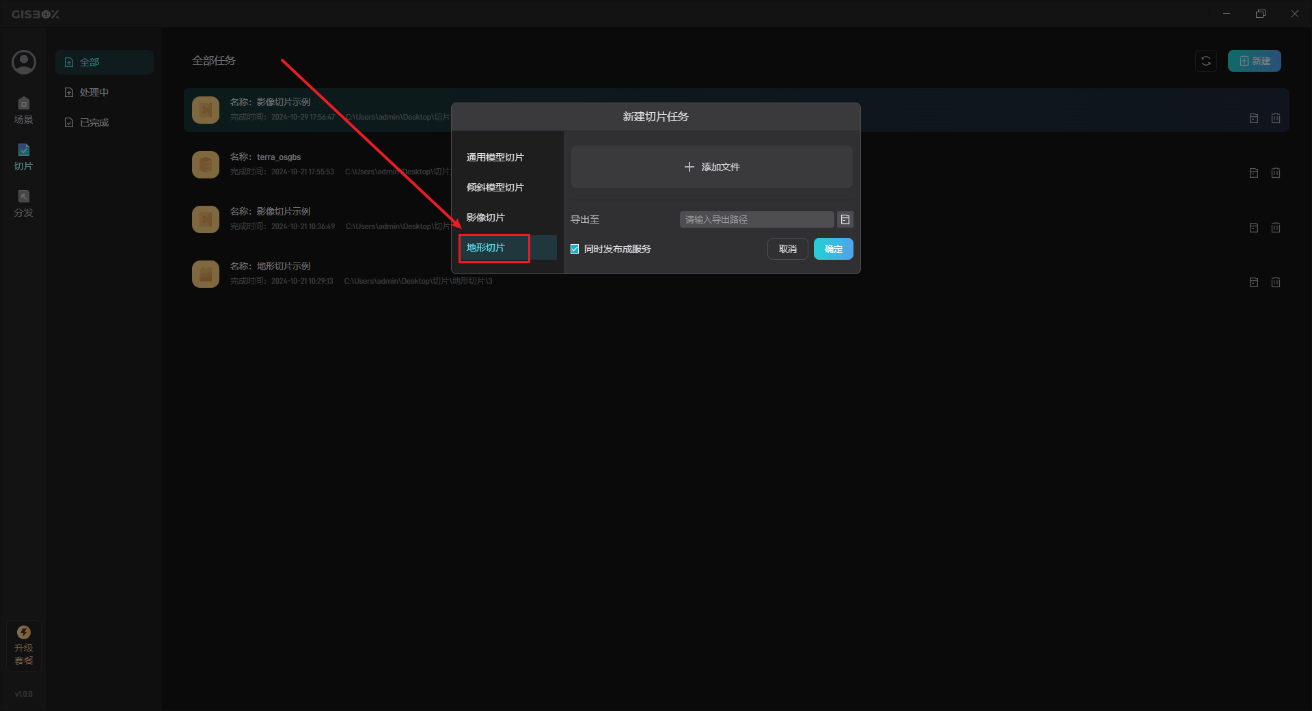Click the 添加文件 add file area

[712, 167]
